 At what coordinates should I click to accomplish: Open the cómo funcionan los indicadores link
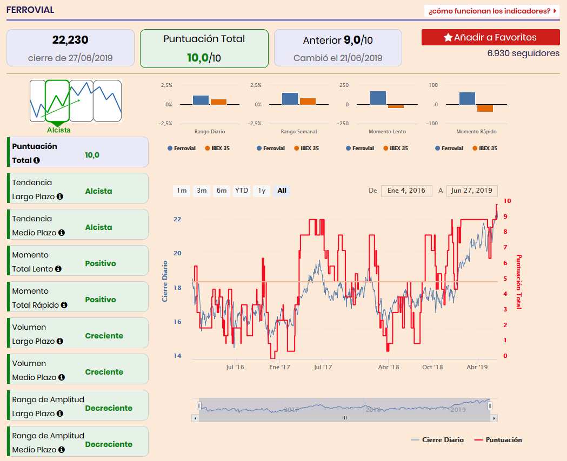(492, 11)
